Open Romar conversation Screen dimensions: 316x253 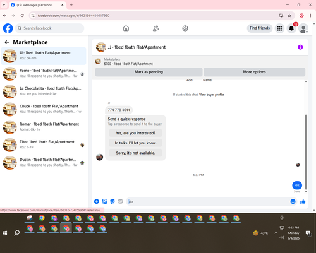coord(44,127)
